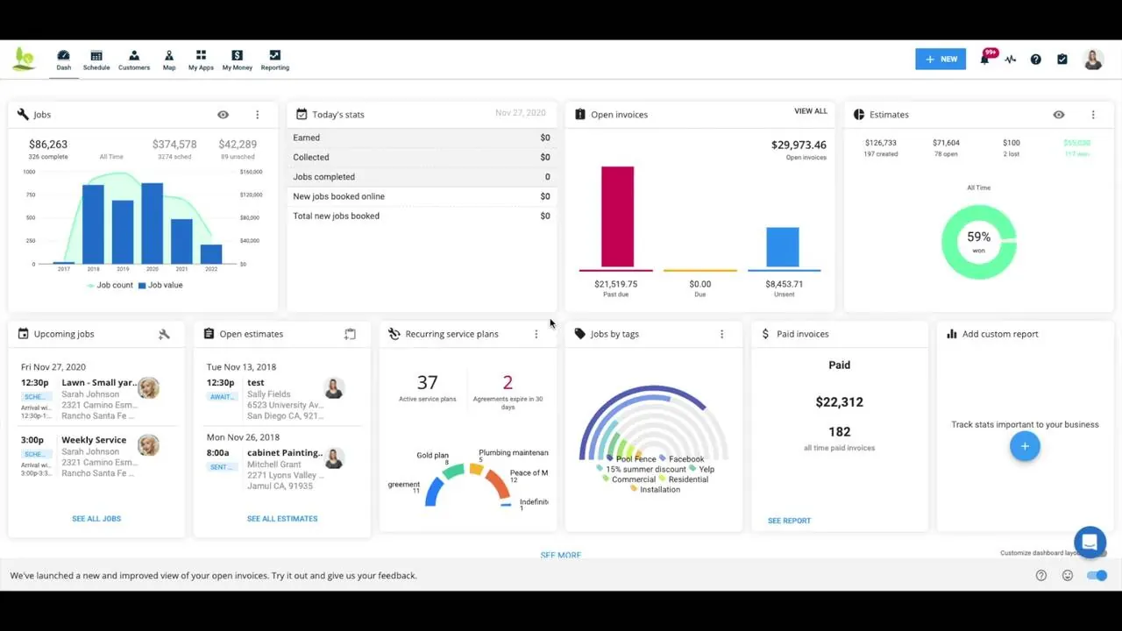
Task: Open the Map tab
Action: [x=169, y=60]
